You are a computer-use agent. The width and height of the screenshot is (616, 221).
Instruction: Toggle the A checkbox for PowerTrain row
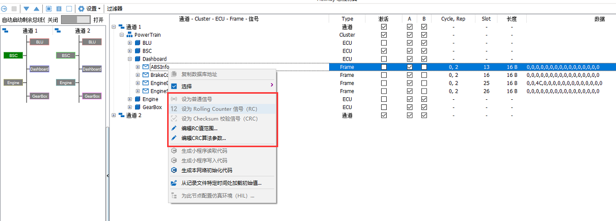(x=410, y=35)
